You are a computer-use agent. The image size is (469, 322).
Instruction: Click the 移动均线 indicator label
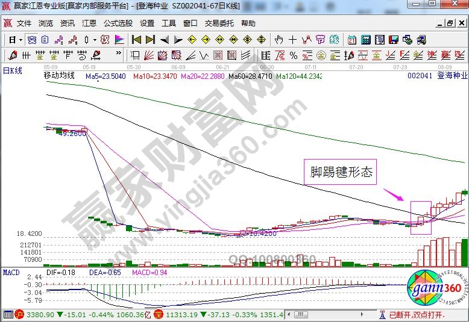point(58,76)
